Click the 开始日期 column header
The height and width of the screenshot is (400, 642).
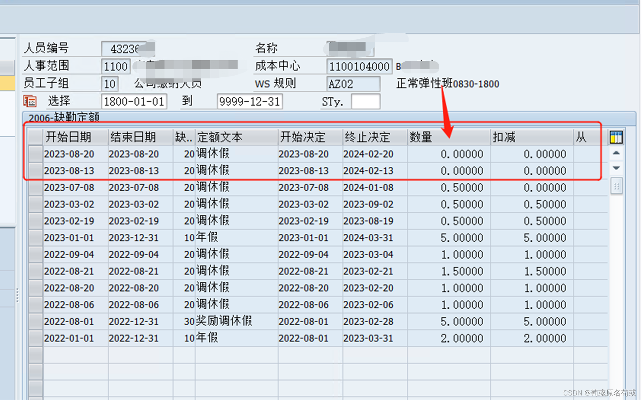76,137
